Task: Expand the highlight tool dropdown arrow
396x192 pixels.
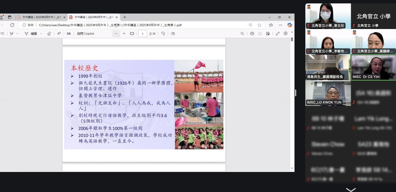Action: 17,34
